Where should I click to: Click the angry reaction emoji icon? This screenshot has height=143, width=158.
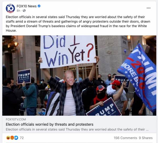(12, 138)
